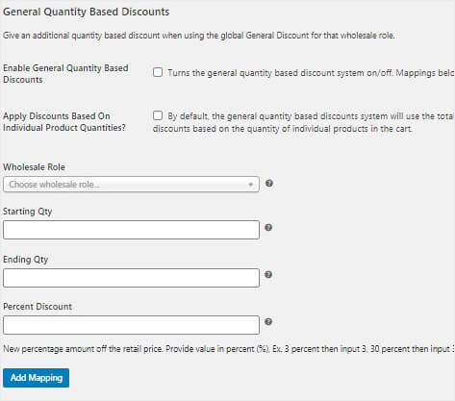Screen dimensions: 455x401
Task: Click the Starting Qty field label
Action: point(27,212)
